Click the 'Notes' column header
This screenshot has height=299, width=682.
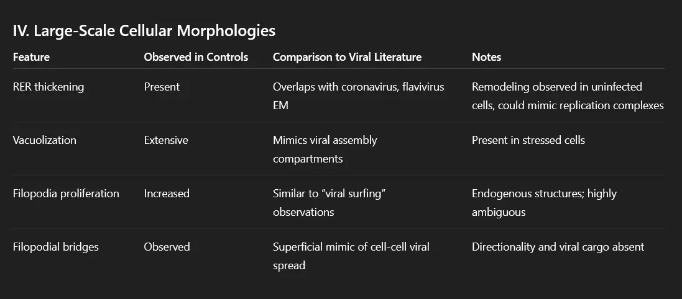click(x=486, y=57)
